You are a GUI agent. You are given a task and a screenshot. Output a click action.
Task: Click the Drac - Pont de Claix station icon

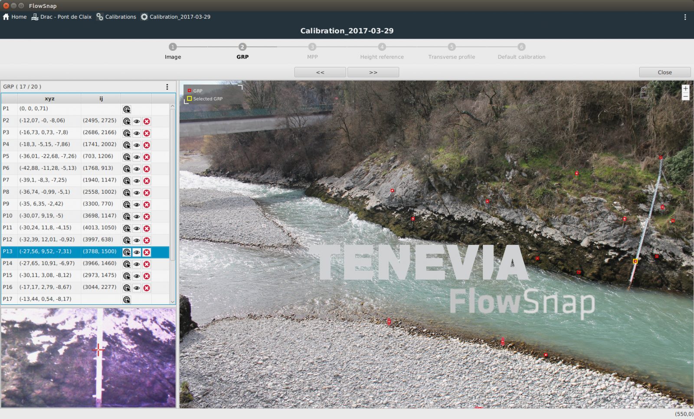[35, 17]
